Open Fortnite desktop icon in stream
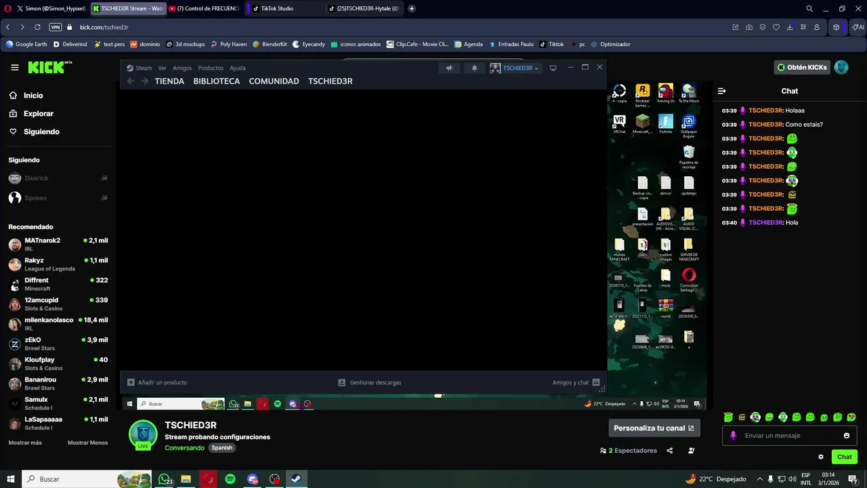The width and height of the screenshot is (867, 488). click(666, 123)
